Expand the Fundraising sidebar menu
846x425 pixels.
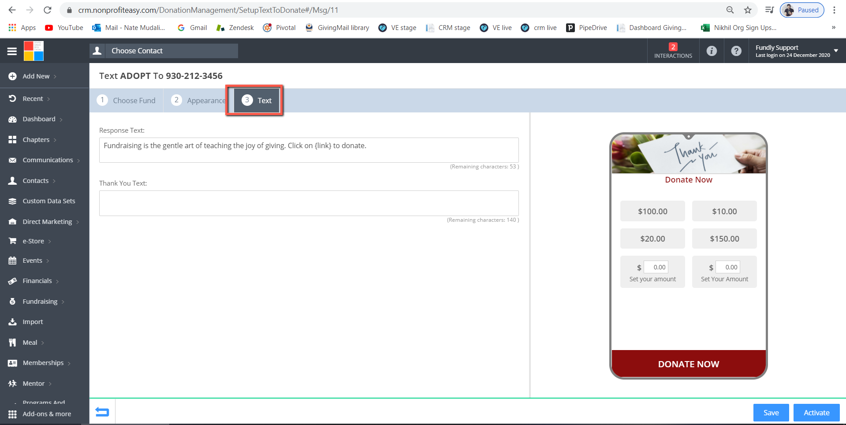[40, 302]
